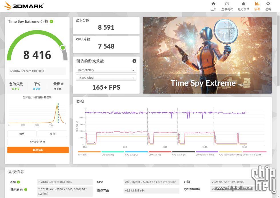Image resolution: width=280 pixels, height=198 pixels.
Task: Click the 显卡分数 8 591 score card
Action: pyautogui.click(x=106, y=25)
